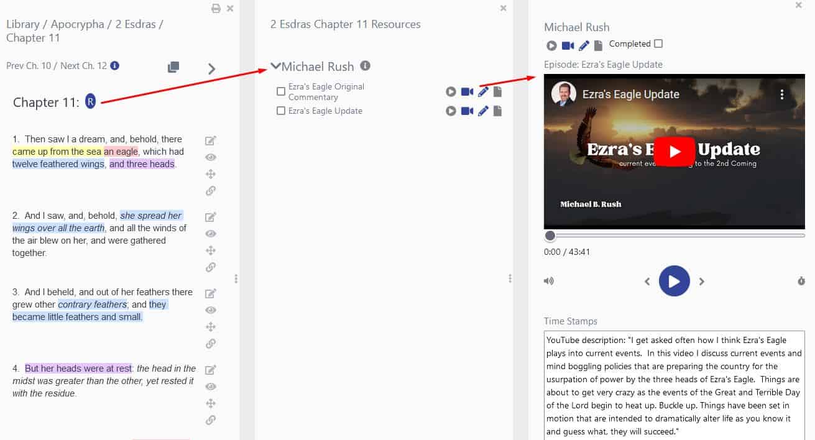Expand the right chevron in library header

(212, 68)
